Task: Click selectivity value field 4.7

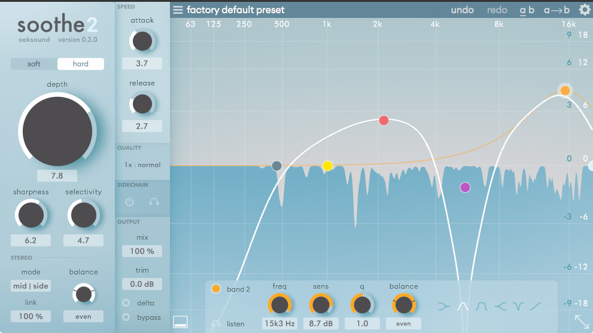Action: [83, 240]
